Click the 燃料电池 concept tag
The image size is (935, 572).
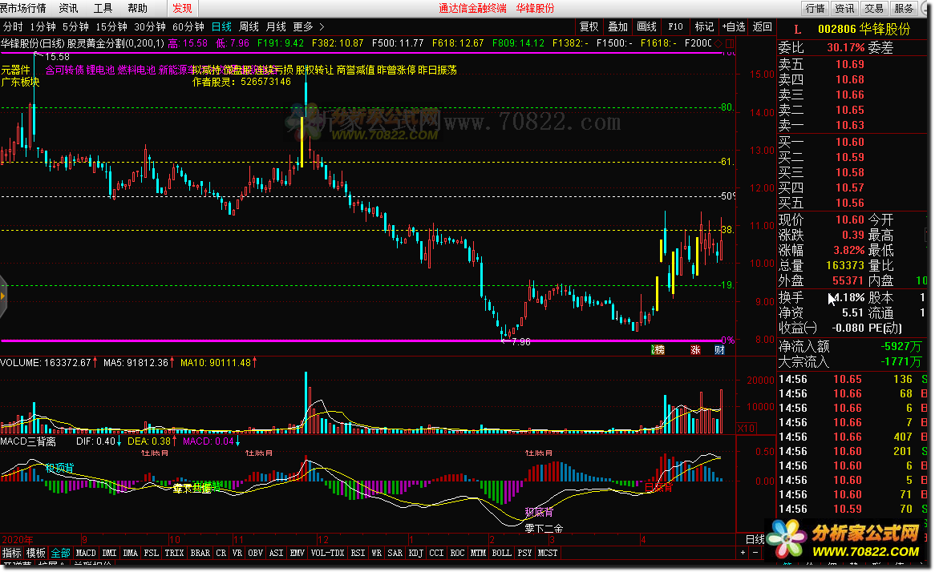pos(136,70)
